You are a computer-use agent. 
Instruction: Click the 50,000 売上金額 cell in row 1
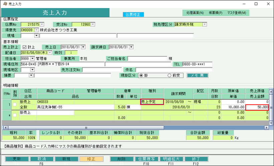(x=257, y=107)
